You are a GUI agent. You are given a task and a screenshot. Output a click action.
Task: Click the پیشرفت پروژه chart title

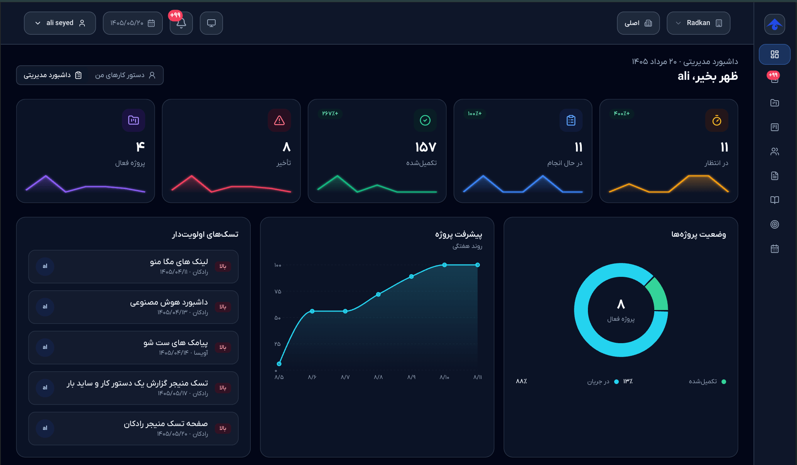pos(459,234)
